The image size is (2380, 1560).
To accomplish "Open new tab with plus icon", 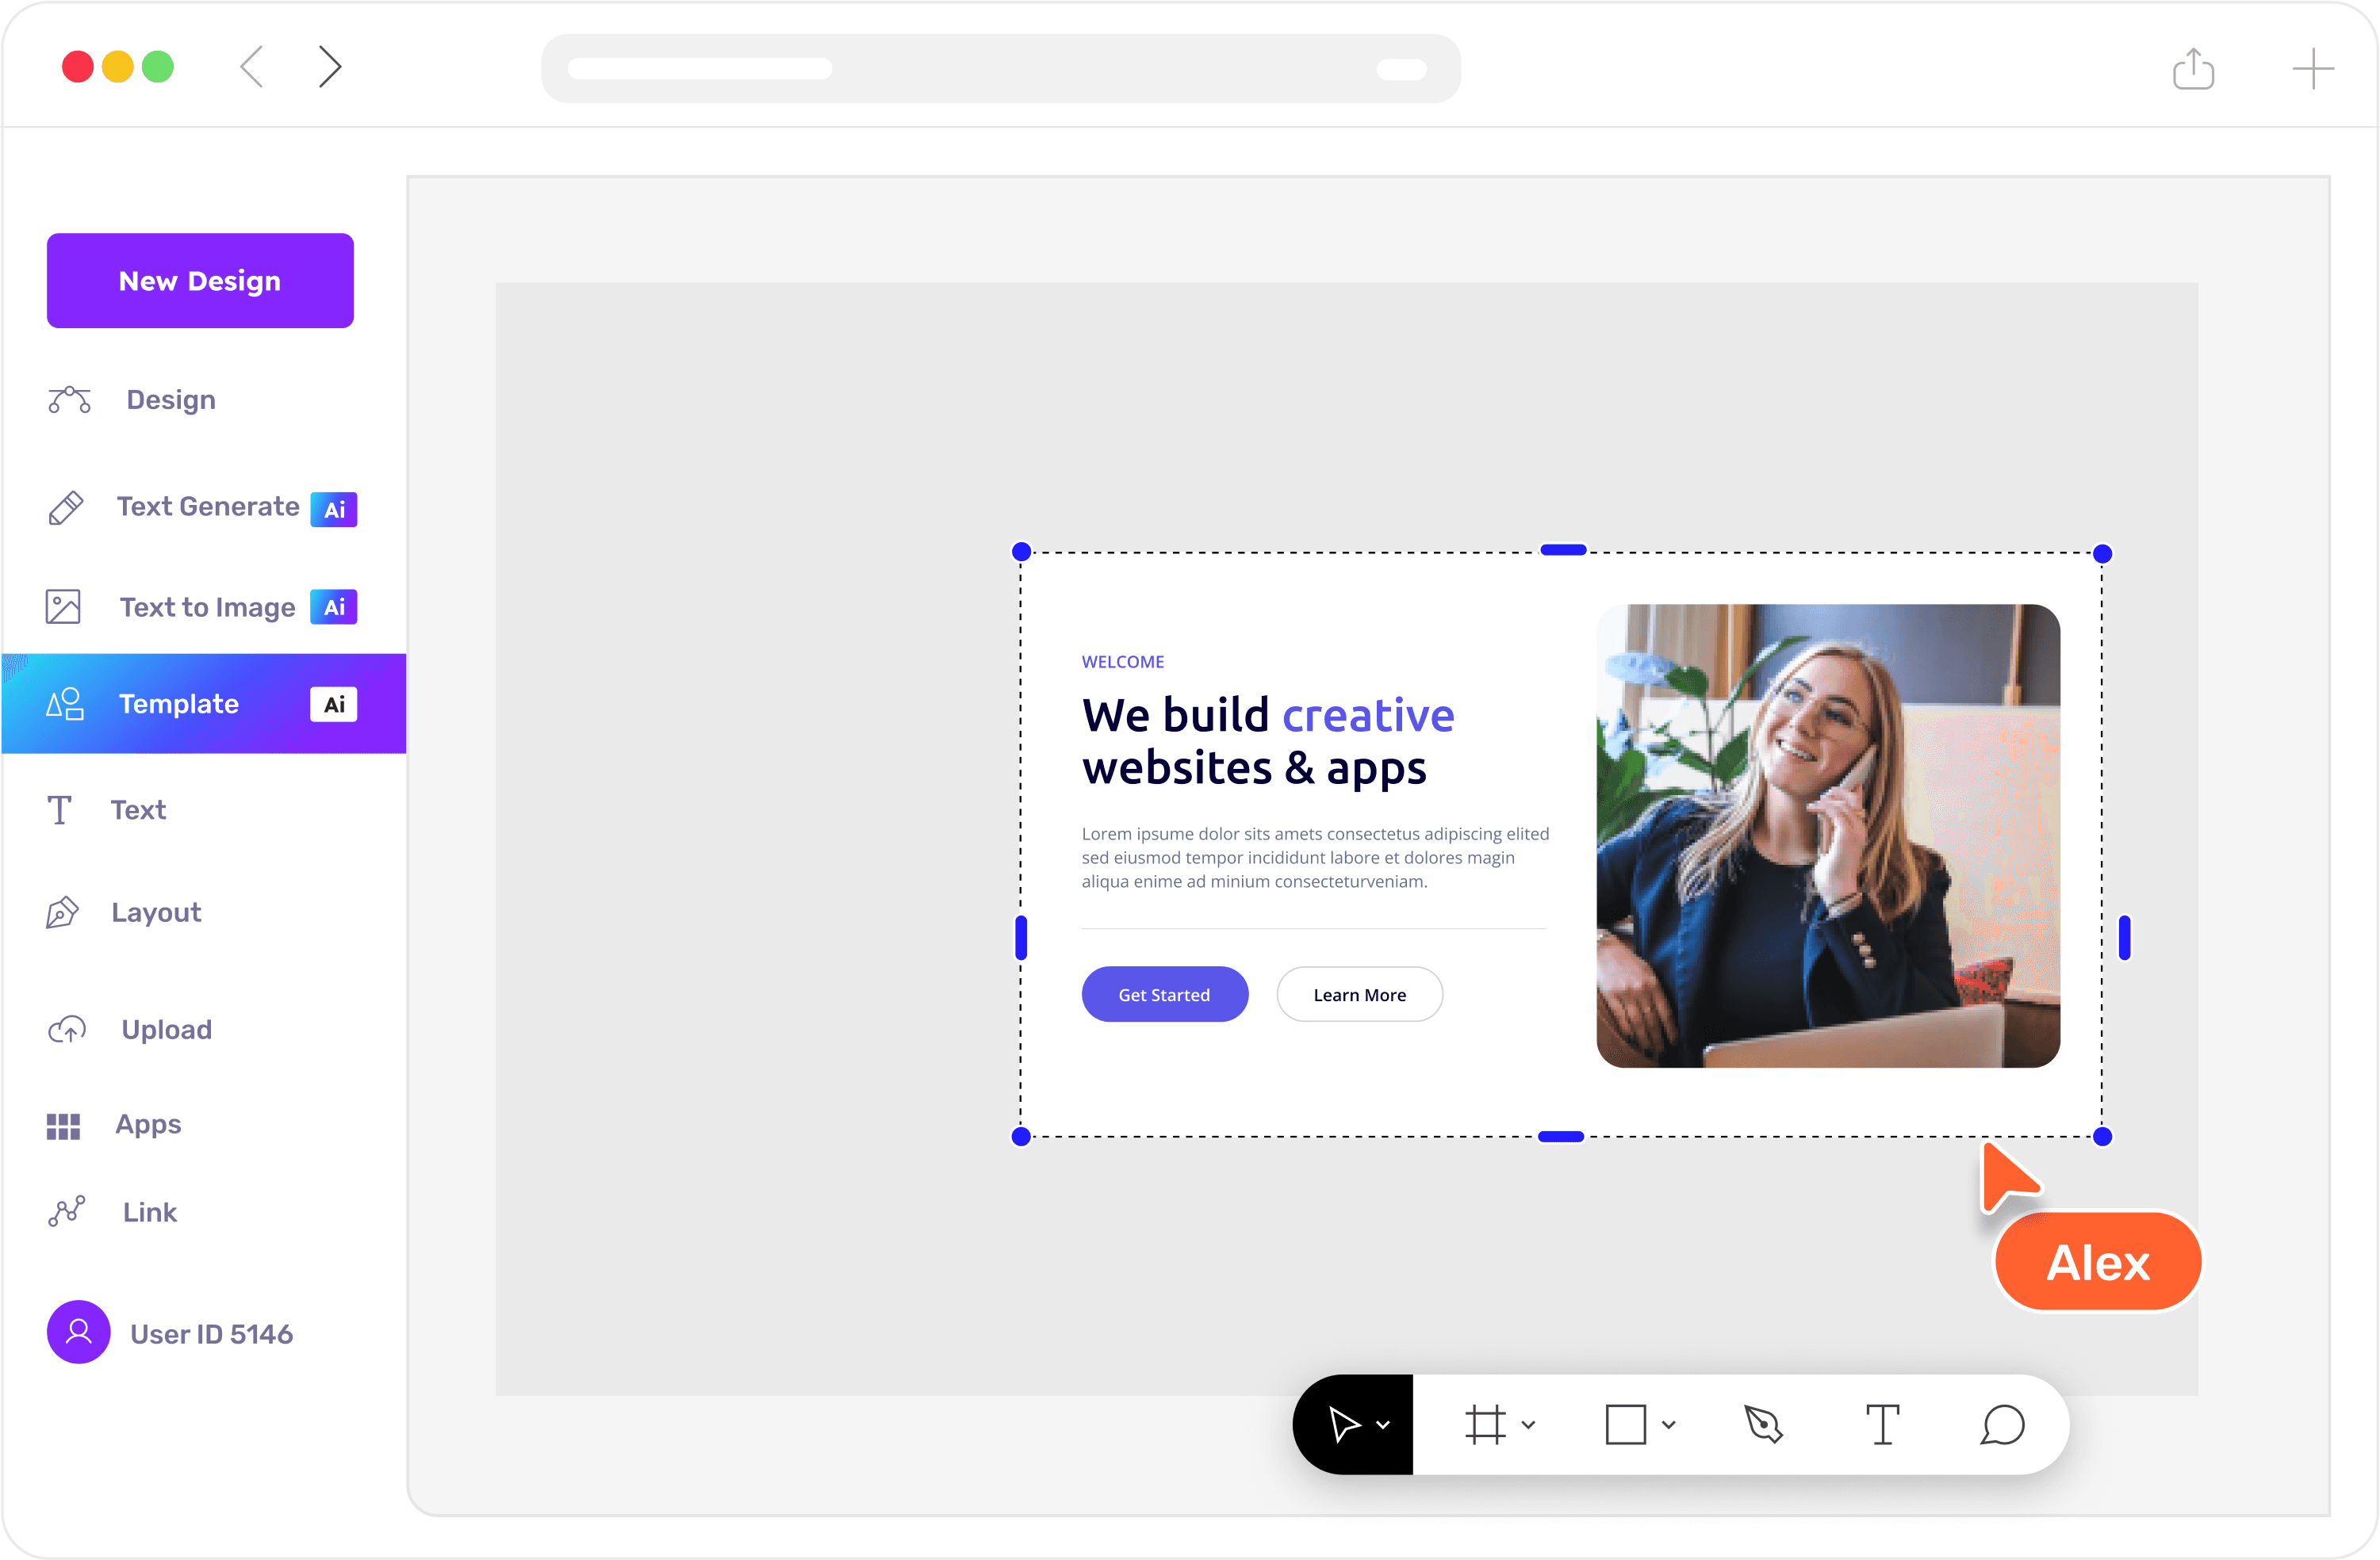I will [2312, 69].
